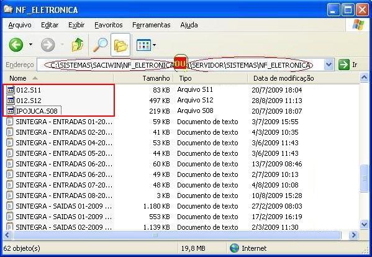Select the IPOJUCA.S08 file
Screen dimensions: 372x257
click(x=37, y=111)
